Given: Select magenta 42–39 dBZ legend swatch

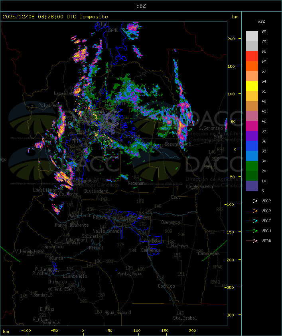Looking at the screenshot, I should pos(252,126).
